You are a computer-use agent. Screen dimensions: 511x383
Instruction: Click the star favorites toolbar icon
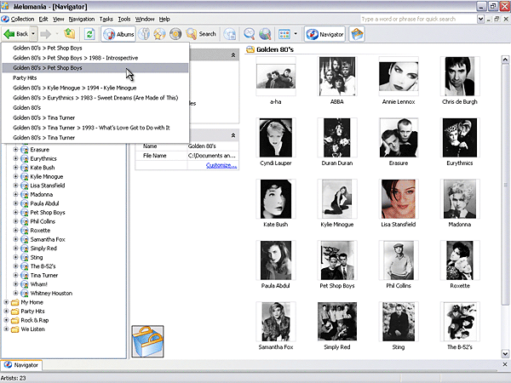[159, 34]
